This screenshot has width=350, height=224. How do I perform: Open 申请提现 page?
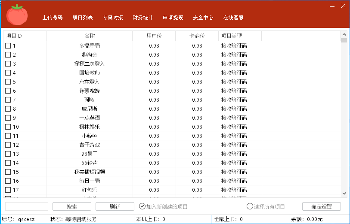click(x=173, y=18)
